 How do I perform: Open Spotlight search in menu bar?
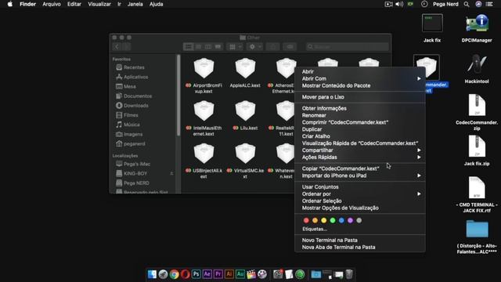467,4
